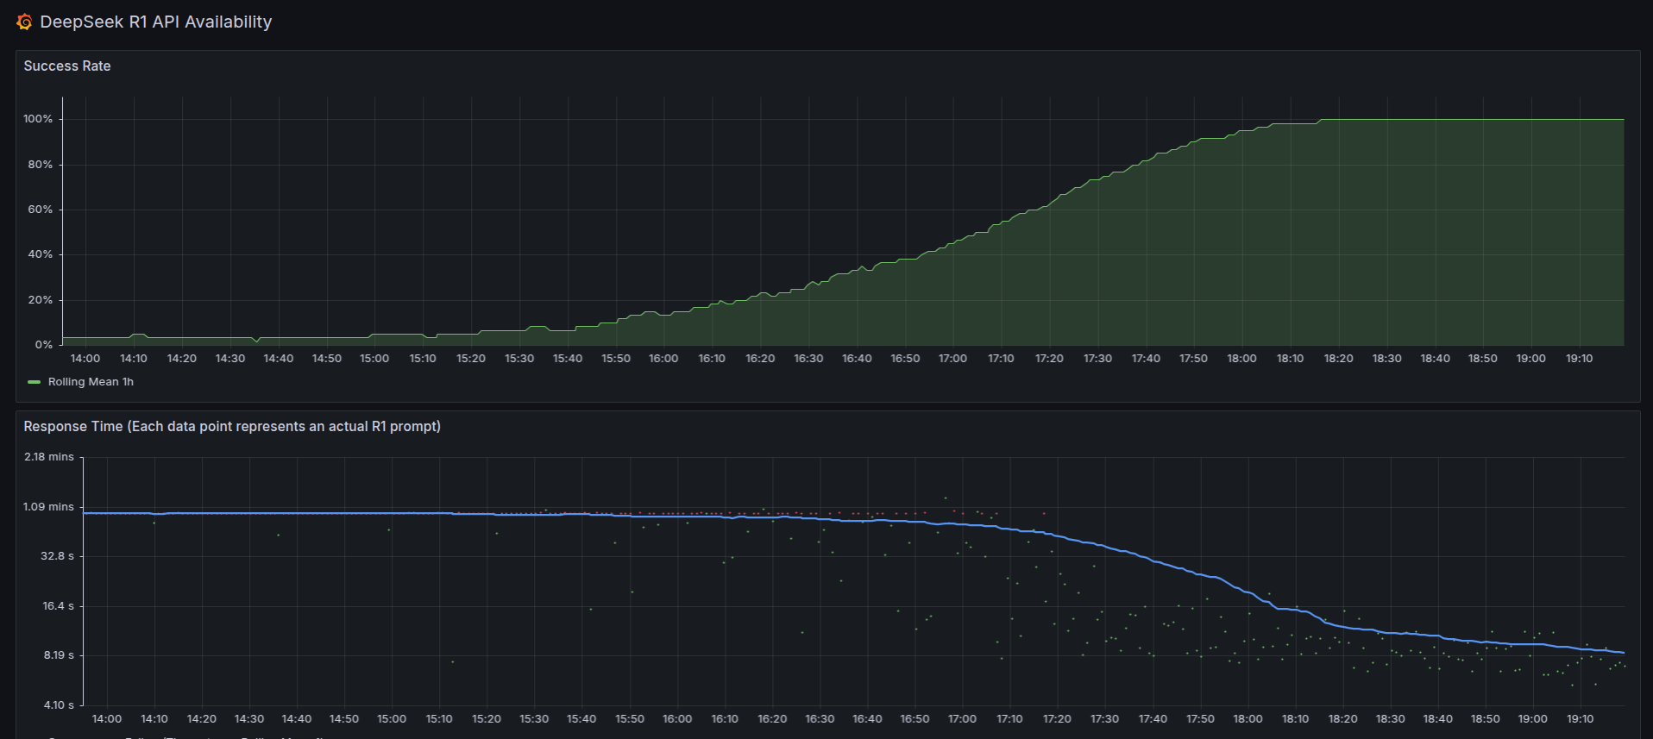The width and height of the screenshot is (1653, 739).
Task: Click the 2.18 mins axis label
Action: [49, 457]
